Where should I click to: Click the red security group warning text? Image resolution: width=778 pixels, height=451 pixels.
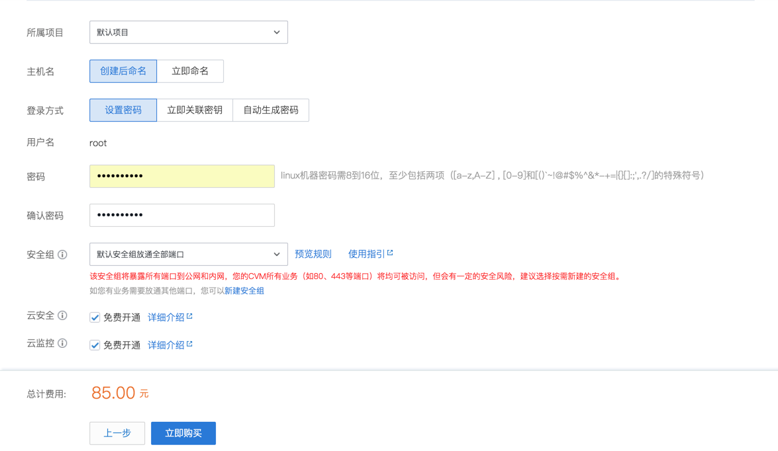[x=356, y=276]
